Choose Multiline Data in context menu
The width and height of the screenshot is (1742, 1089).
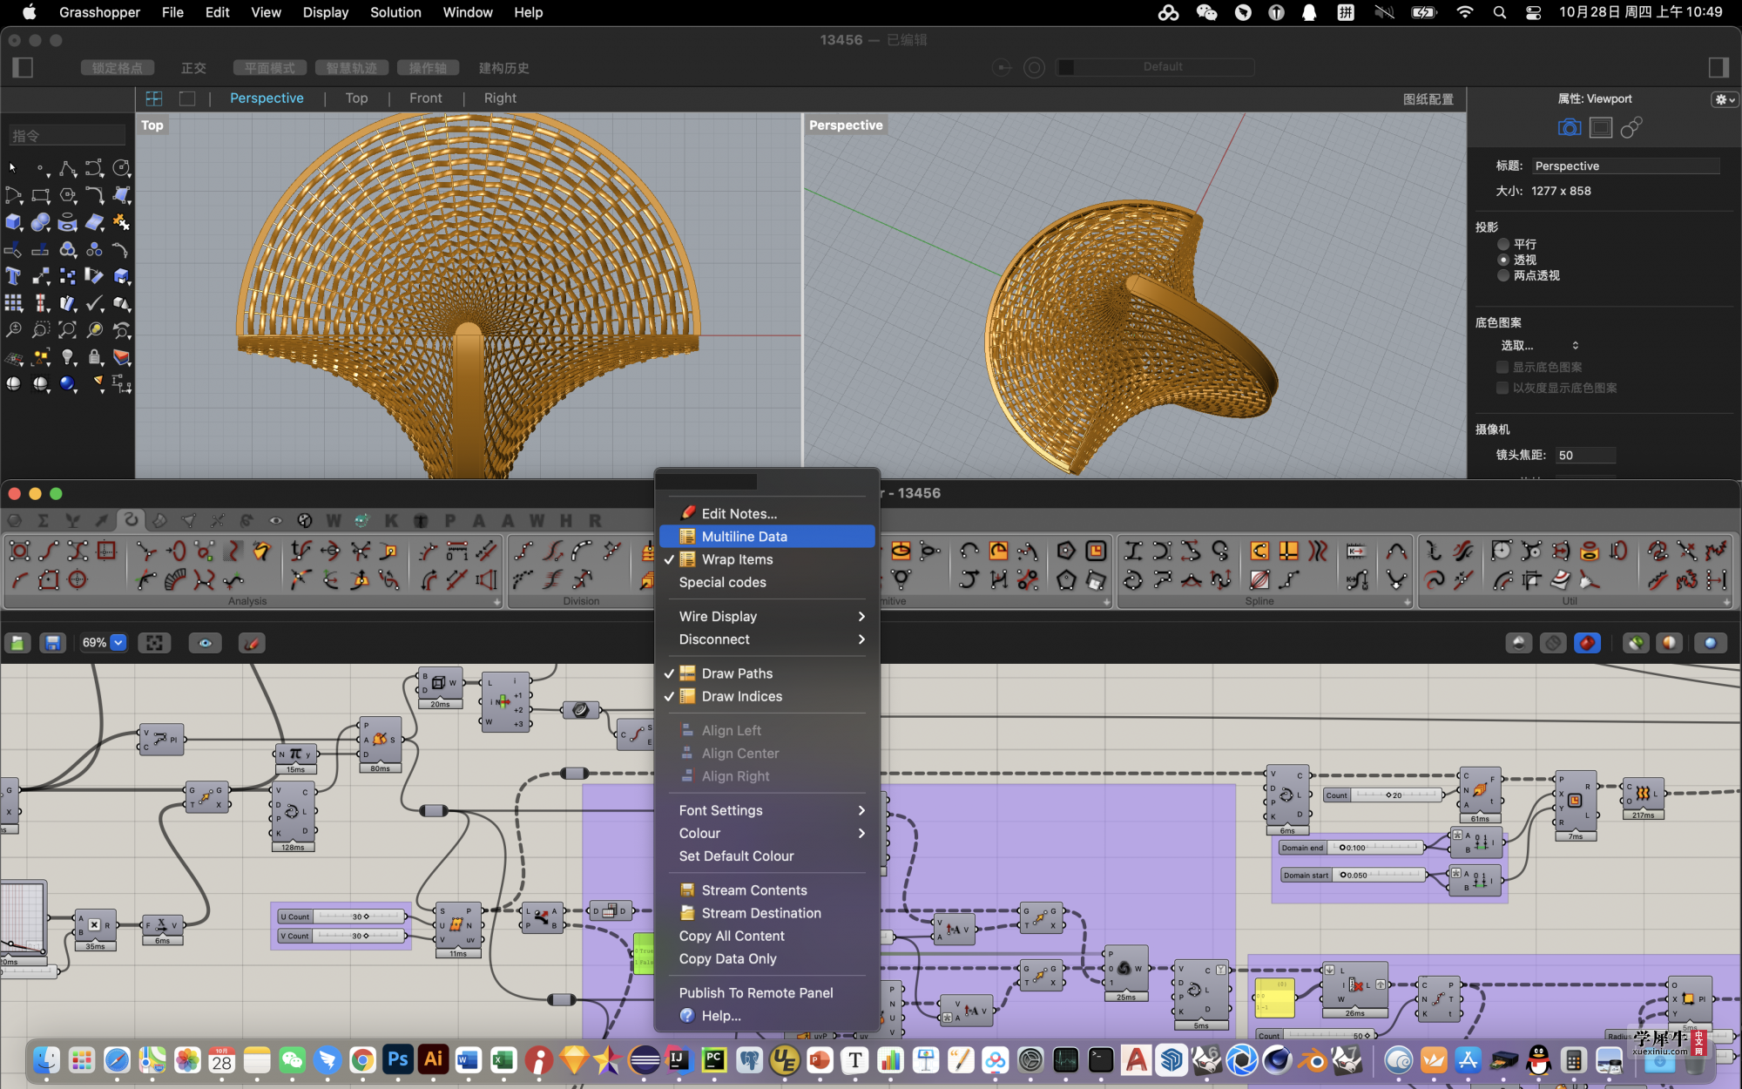[x=766, y=537]
